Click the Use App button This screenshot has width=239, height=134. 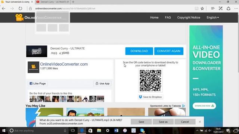click(x=102, y=83)
